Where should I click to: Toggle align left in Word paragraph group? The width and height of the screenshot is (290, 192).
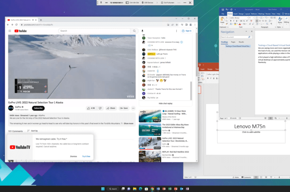pyautogui.click(x=257, y=21)
